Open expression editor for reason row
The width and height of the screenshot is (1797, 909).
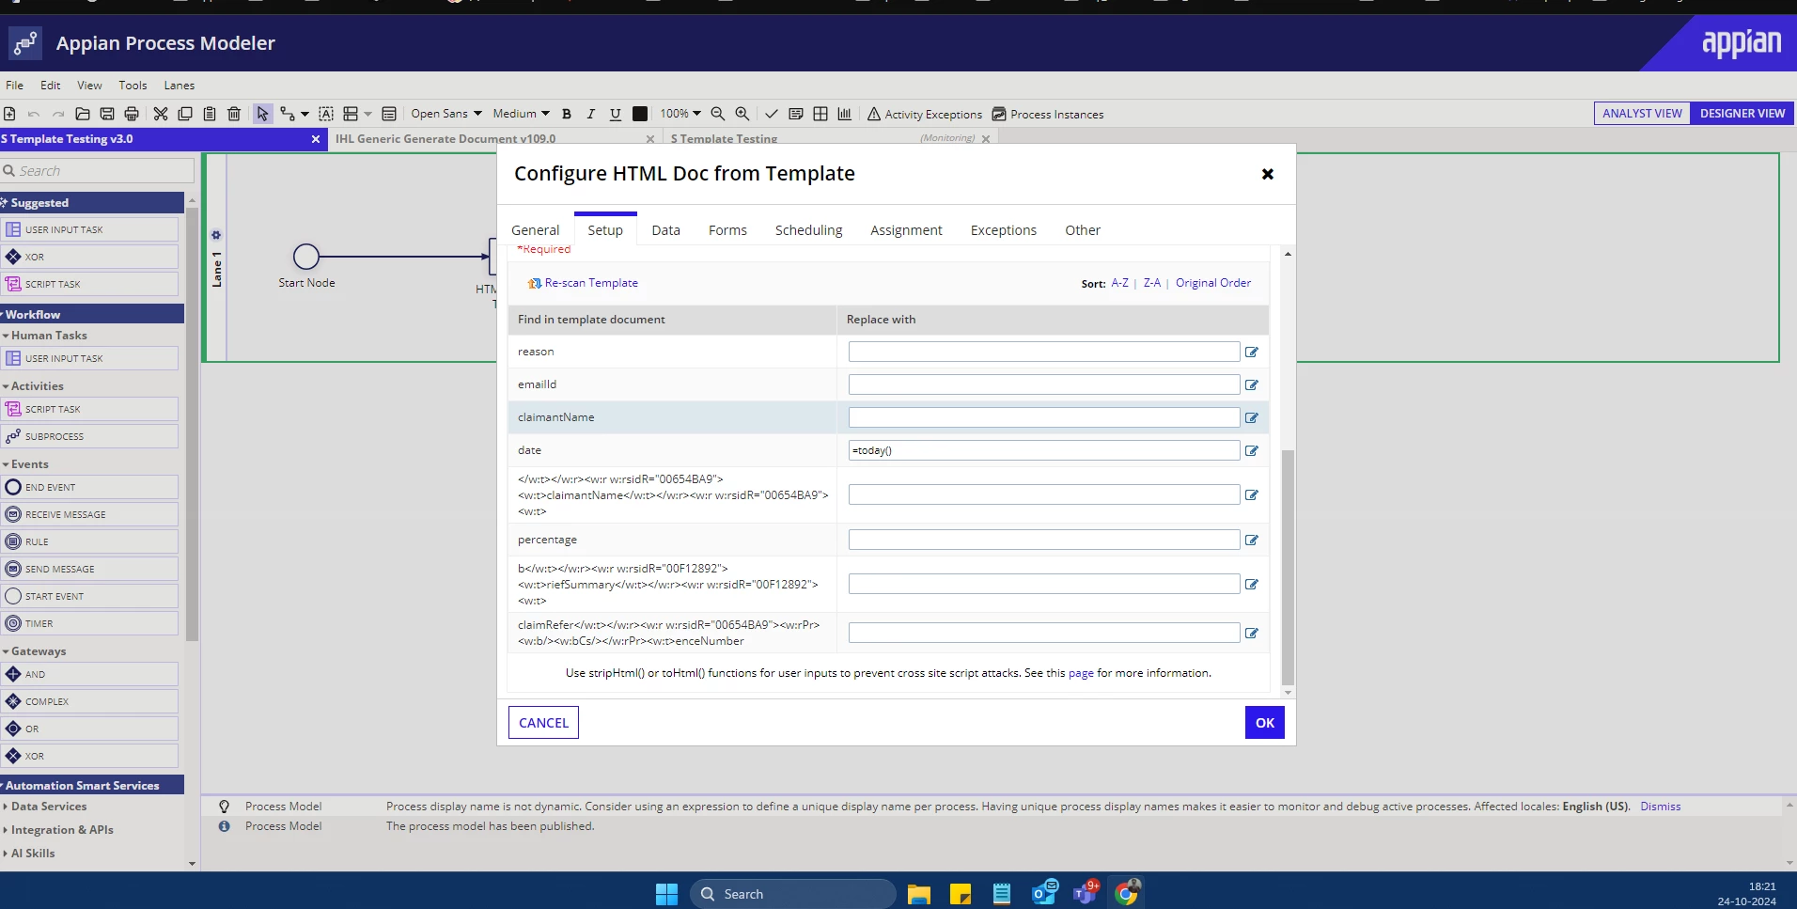(x=1252, y=352)
